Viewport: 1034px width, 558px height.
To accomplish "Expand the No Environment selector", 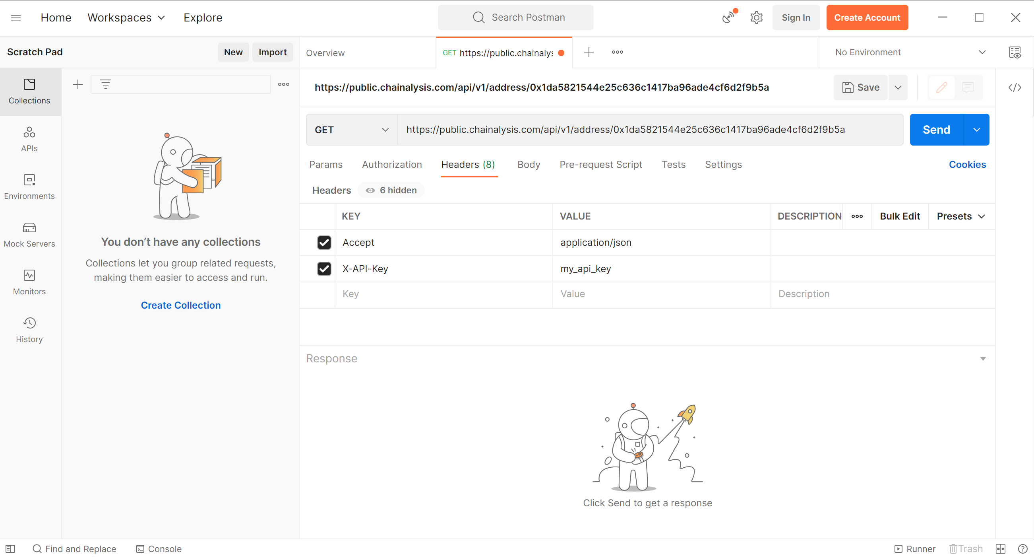I will [910, 52].
